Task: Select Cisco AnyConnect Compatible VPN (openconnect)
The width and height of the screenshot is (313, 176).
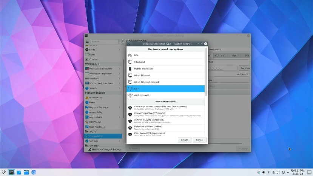Action: click(x=165, y=108)
